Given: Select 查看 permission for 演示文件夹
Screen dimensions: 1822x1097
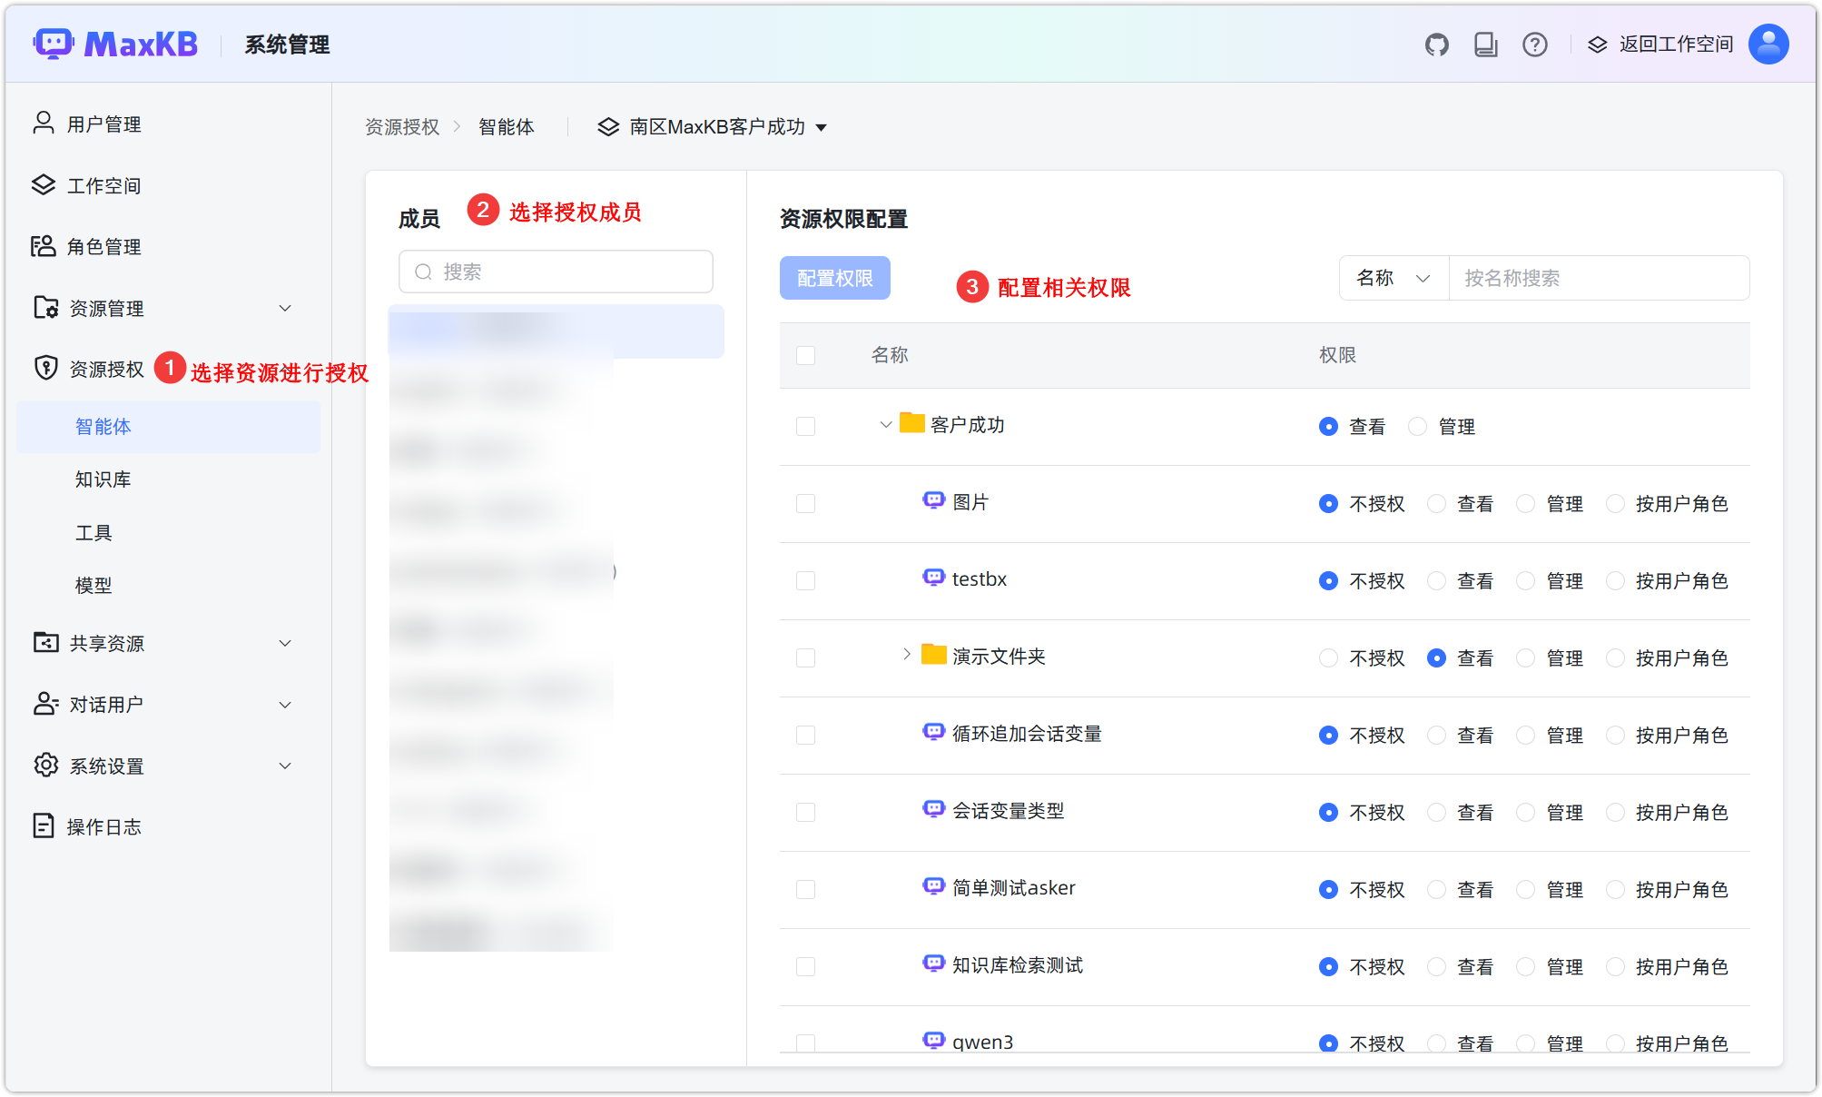Looking at the screenshot, I should click(1436, 657).
